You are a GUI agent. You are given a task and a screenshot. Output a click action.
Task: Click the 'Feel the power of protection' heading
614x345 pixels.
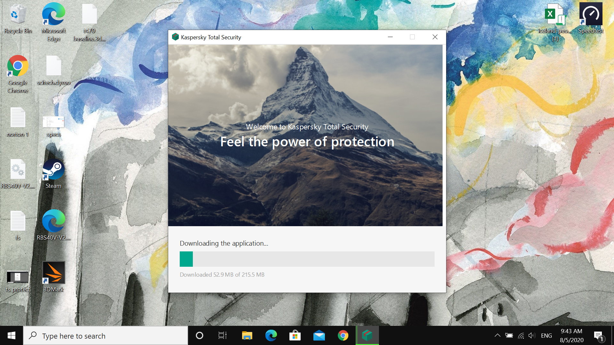coord(307,142)
